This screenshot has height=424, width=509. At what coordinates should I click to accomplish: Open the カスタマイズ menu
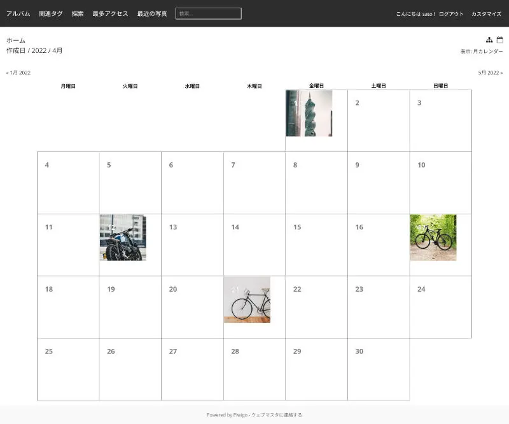[x=486, y=14]
